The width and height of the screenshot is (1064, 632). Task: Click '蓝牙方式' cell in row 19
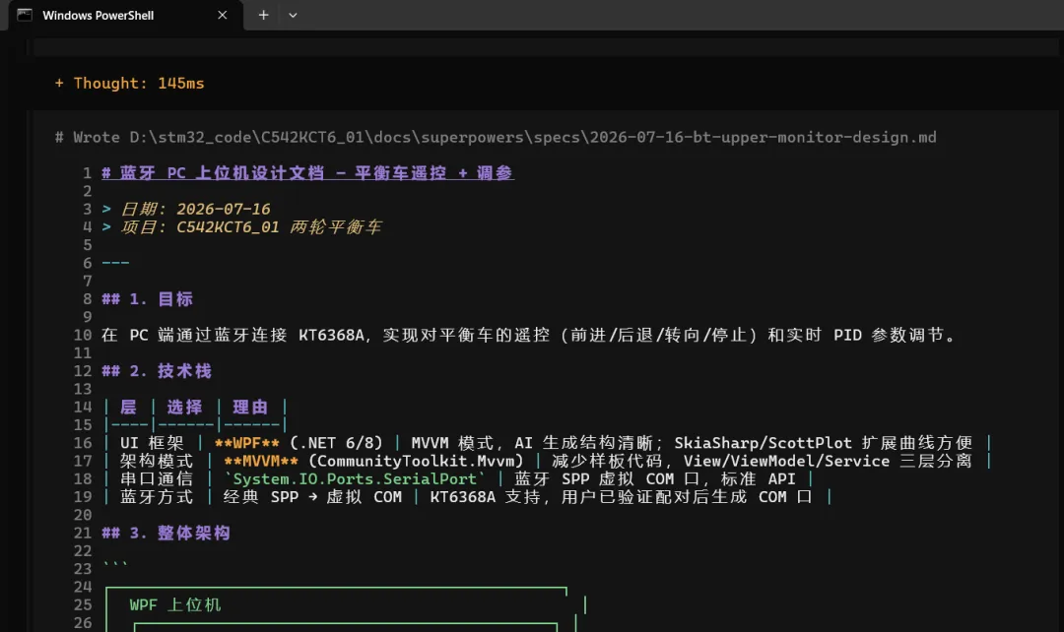coord(157,497)
